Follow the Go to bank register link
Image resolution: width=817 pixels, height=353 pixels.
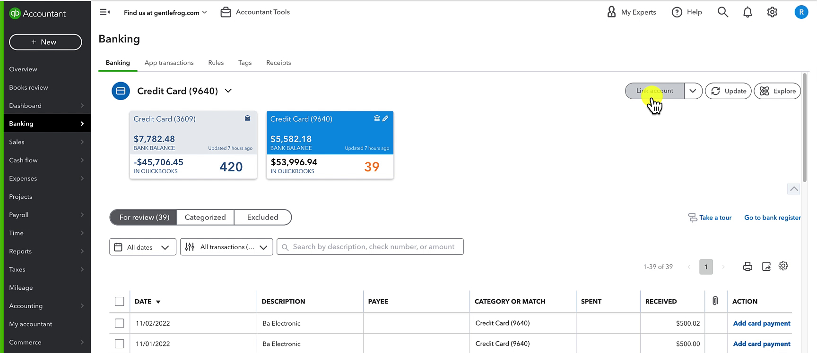click(x=773, y=218)
